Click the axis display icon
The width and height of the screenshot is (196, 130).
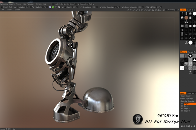pyautogui.click(x=161, y=10)
